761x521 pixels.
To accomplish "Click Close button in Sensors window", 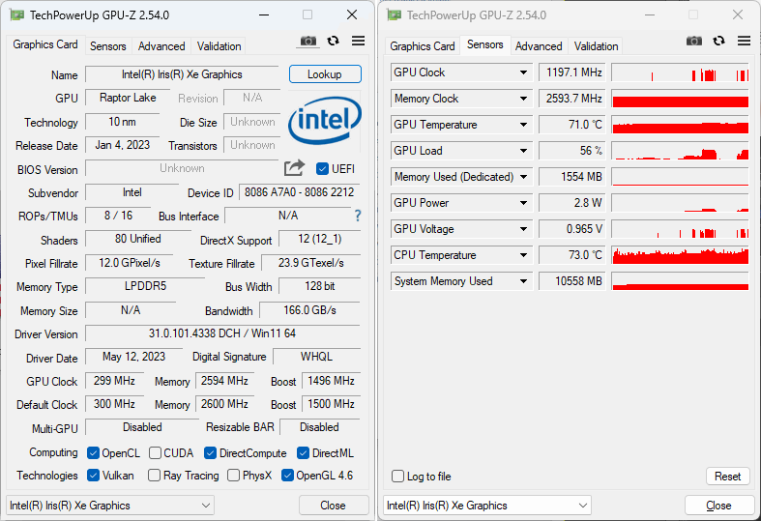I will pos(718,506).
